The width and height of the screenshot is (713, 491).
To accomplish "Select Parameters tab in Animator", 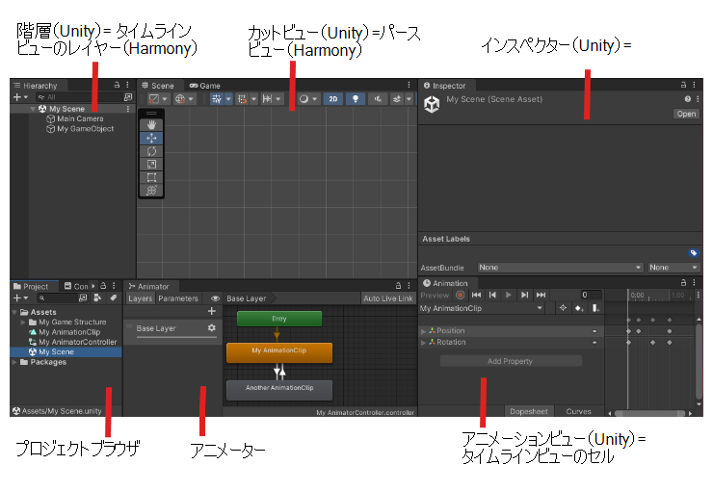I will coord(178,298).
